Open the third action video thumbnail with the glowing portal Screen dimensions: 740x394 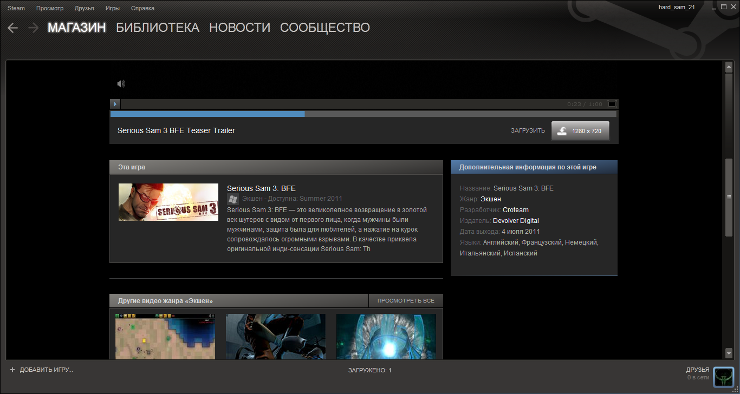click(386, 336)
